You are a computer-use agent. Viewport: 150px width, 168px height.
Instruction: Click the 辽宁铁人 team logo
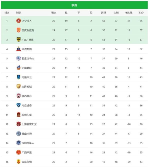coord(18,21)
